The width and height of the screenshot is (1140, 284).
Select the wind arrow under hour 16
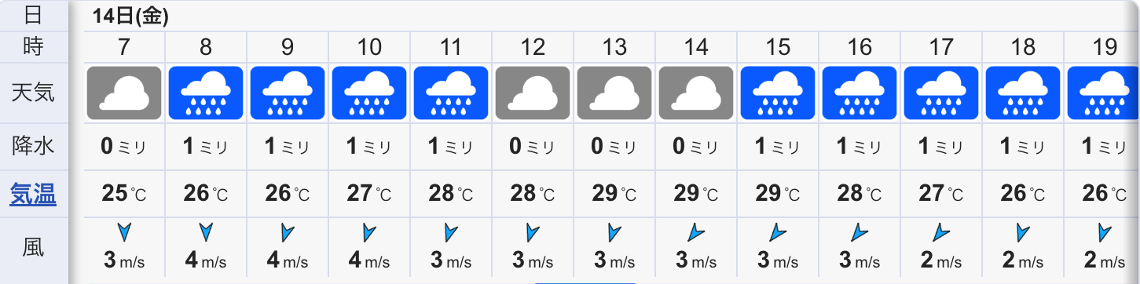(860, 232)
